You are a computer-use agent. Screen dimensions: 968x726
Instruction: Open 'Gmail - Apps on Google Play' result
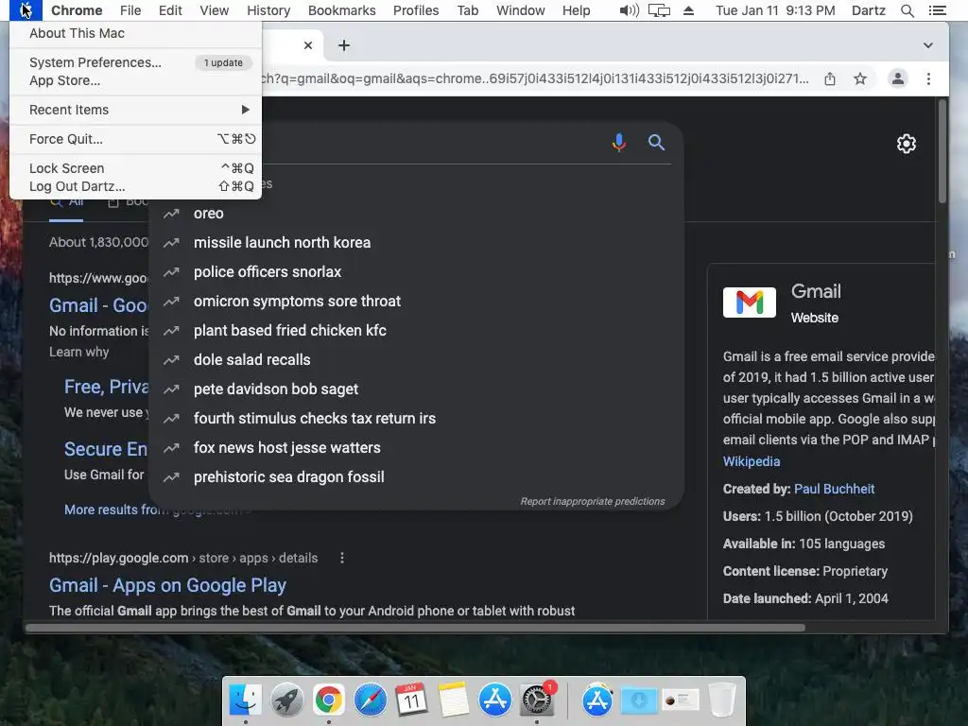[x=168, y=585]
